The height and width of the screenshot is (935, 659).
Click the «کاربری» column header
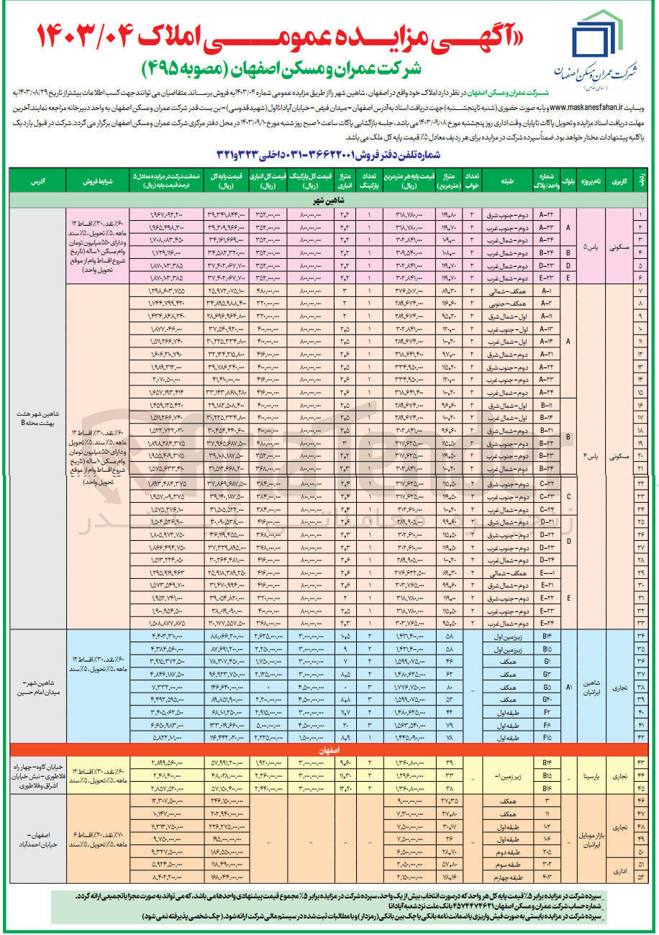pyautogui.click(x=619, y=179)
